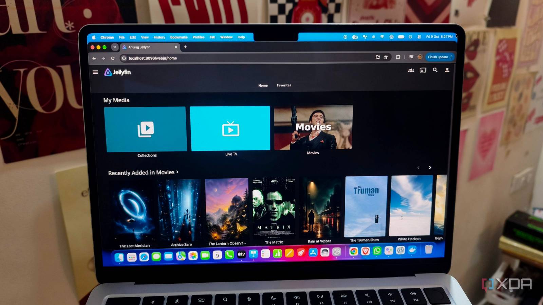Bookmark this page with the star icon
The image size is (543, 305).
click(x=386, y=57)
